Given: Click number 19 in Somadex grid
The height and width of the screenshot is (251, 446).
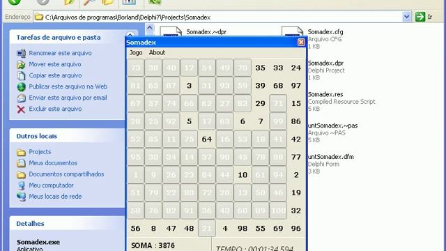Looking at the screenshot, I should (295, 193).
